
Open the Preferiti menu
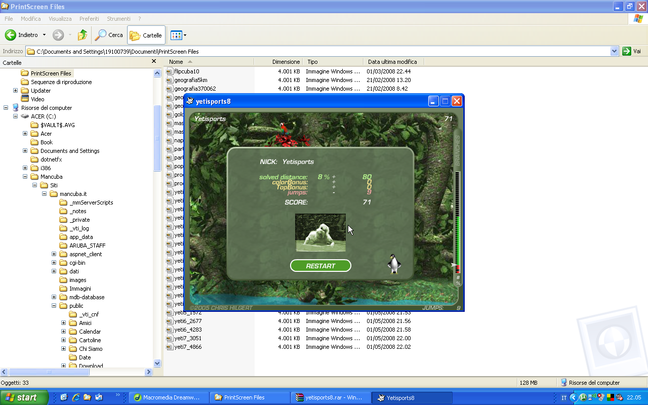tap(89, 19)
